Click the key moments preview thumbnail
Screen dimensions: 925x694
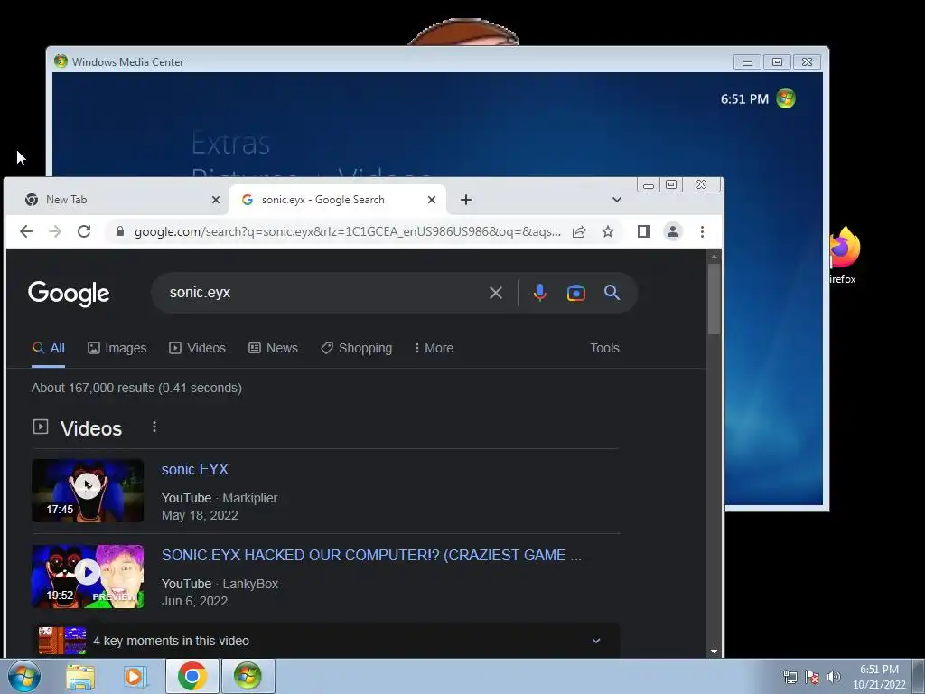pos(62,641)
